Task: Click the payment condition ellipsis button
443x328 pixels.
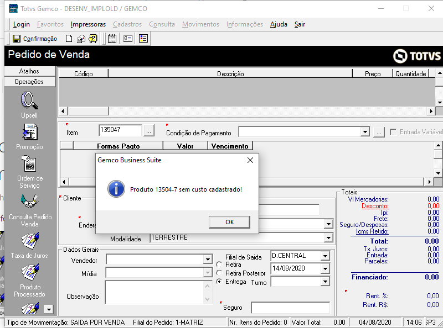Action: click(379, 132)
